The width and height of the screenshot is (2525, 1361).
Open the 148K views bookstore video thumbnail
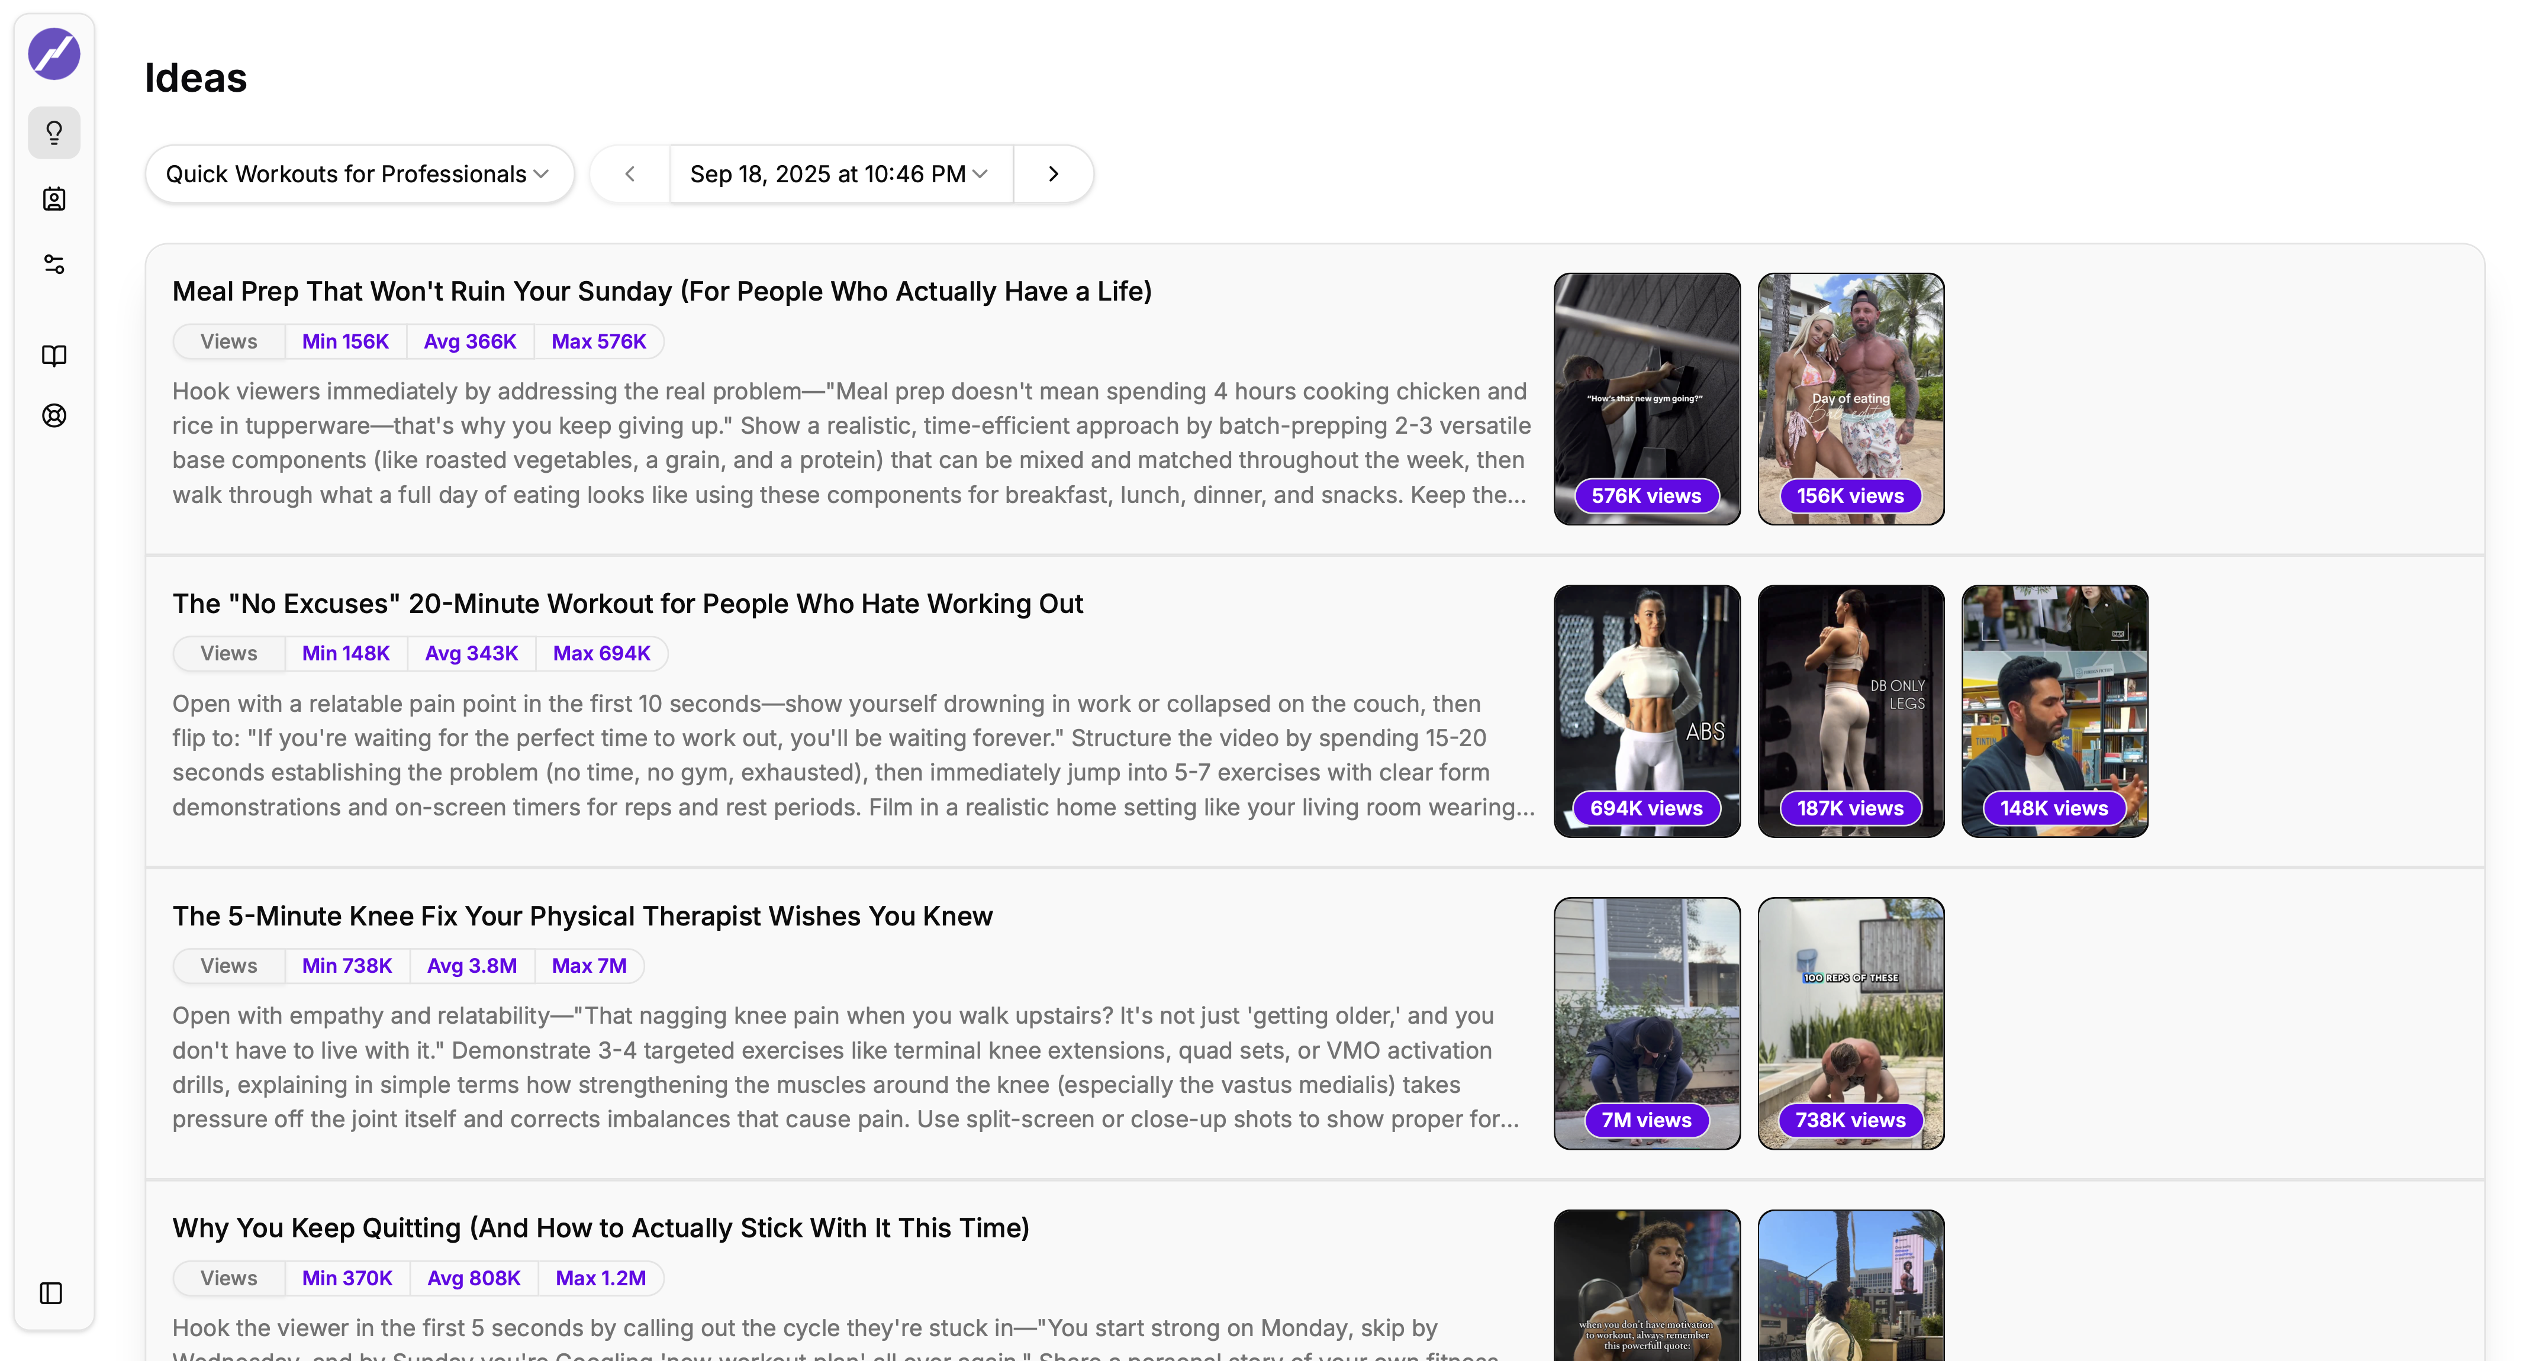click(x=2054, y=711)
